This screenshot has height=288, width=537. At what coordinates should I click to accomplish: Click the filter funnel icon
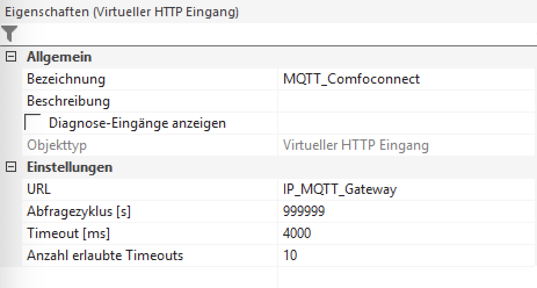pos(9,34)
